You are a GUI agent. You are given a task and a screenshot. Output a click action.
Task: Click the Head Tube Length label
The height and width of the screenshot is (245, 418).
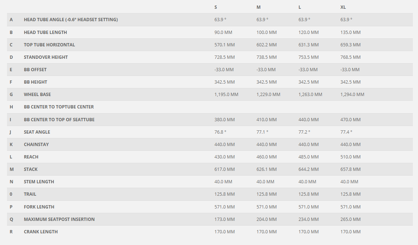45,32
